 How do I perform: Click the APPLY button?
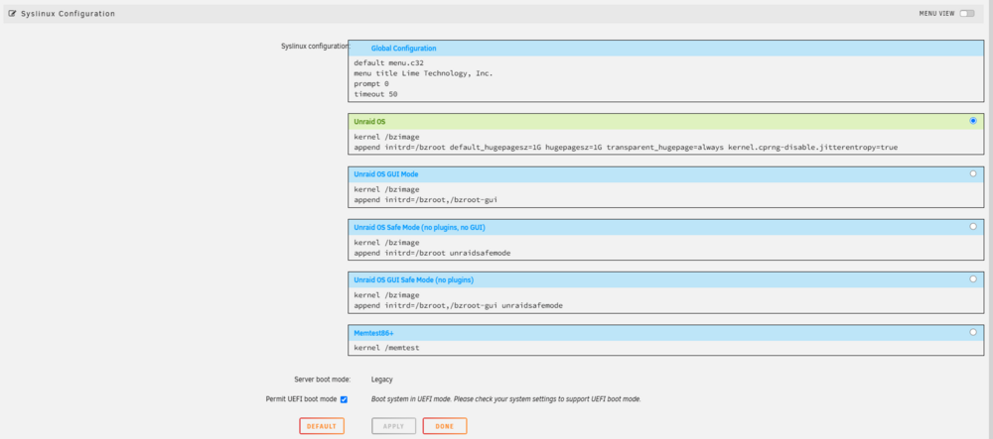click(393, 426)
